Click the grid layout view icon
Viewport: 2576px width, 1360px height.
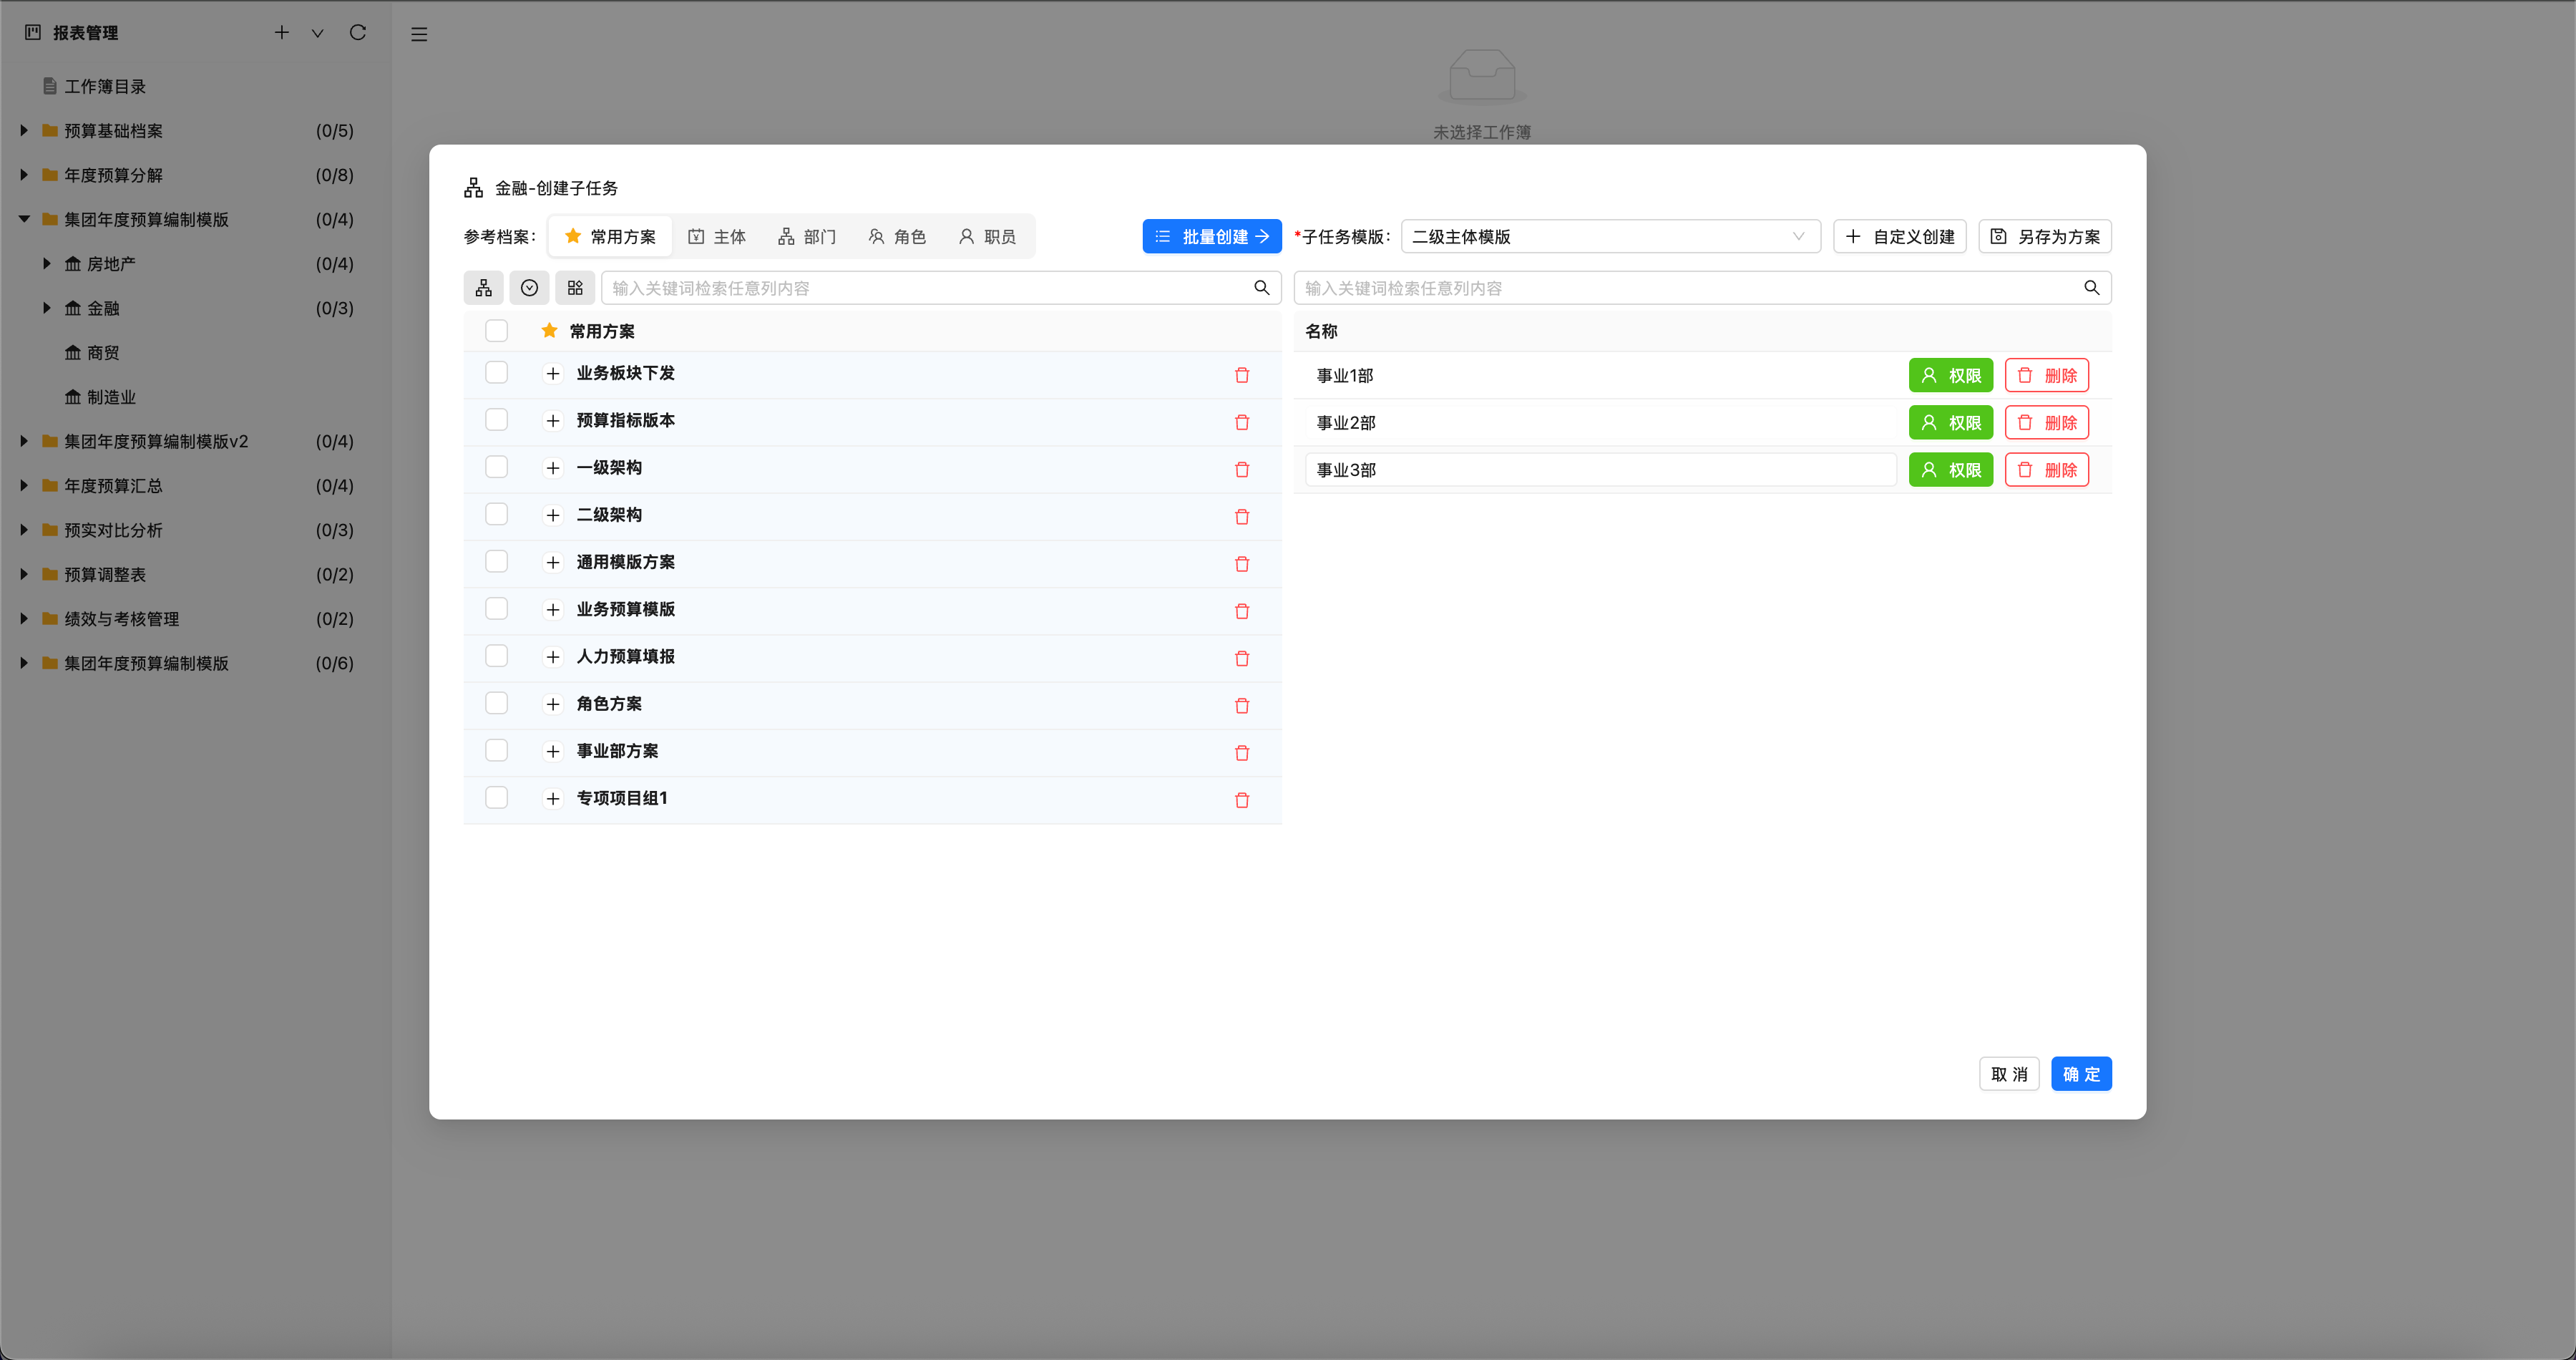pos(575,288)
